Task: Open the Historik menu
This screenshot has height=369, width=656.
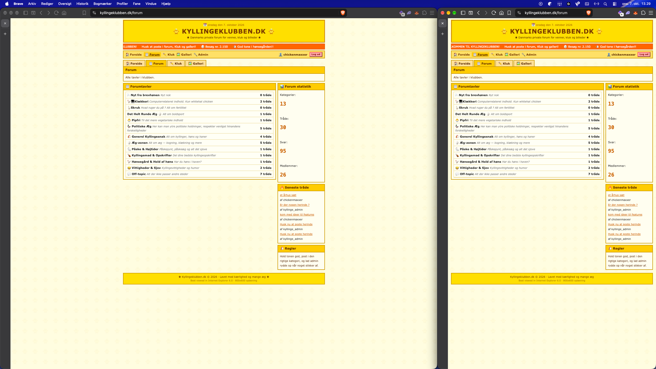Action: tap(82, 4)
